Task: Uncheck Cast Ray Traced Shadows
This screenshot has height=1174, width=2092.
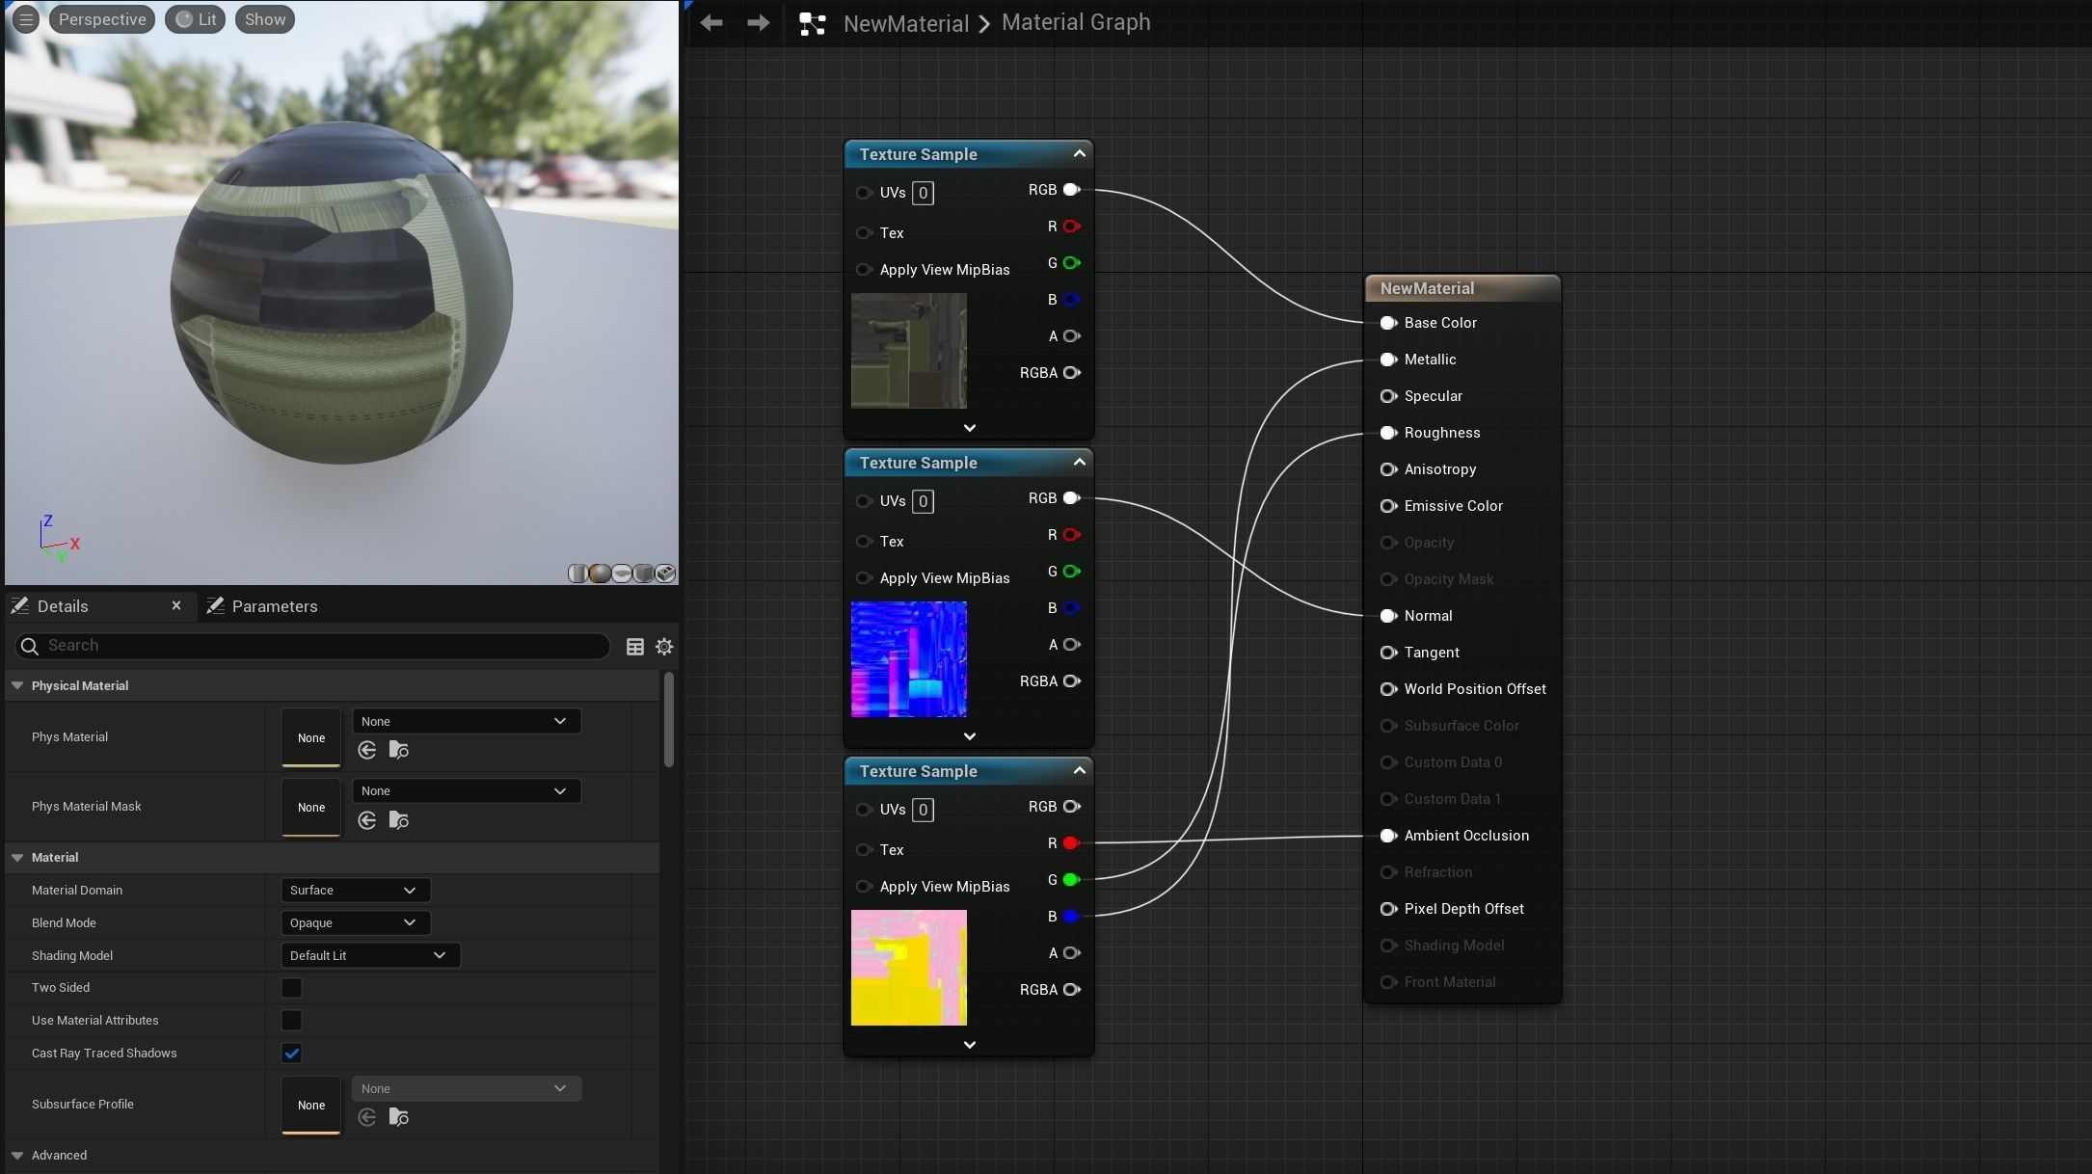Action: tap(291, 1053)
